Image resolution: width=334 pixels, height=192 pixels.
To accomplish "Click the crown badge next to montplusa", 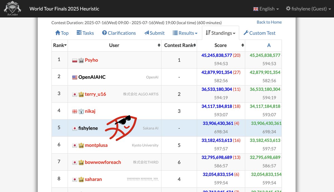I will pos(81,145).
